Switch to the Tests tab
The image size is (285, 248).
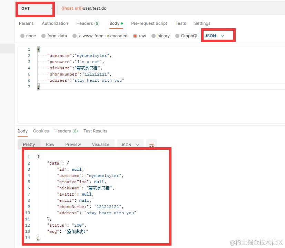click(181, 23)
